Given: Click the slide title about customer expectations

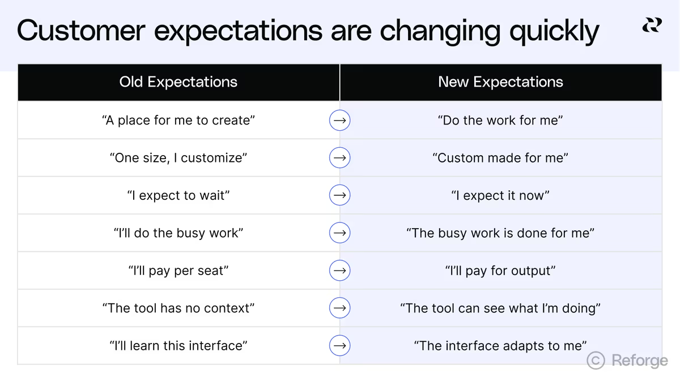Looking at the screenshot, I should (x=308, y=31).
